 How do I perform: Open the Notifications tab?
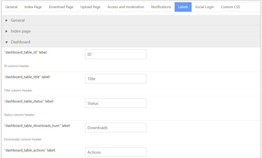(x=161, y=7)
